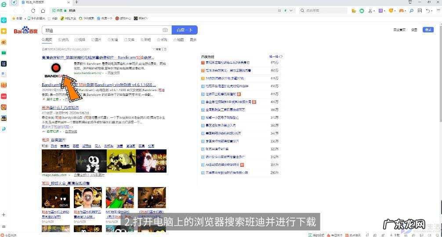The width and height of the screenshot is (442, 237).
Task: Select the 视频 search tab
Action: (80, 40)
